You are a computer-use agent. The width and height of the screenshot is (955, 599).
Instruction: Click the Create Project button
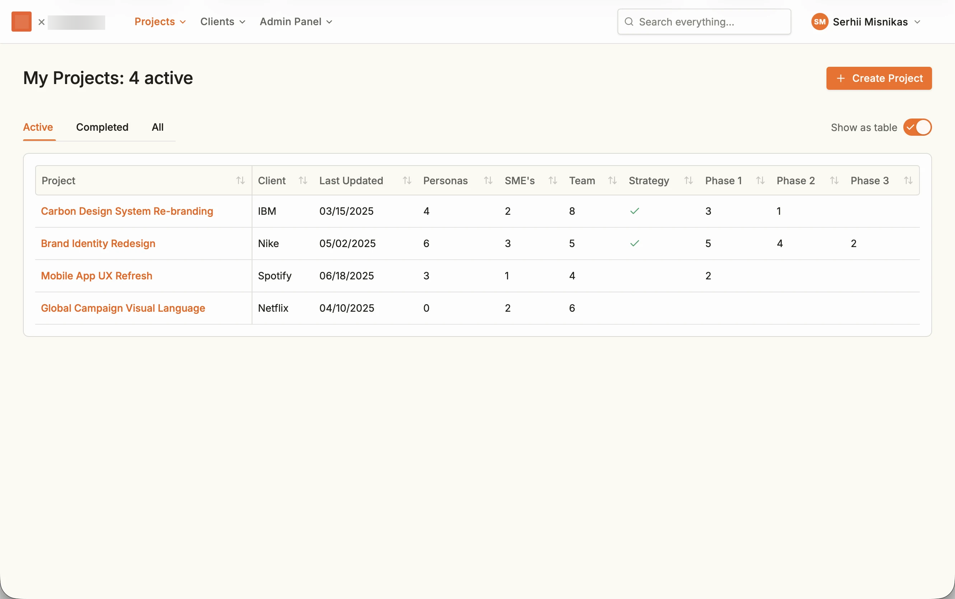click(879, 78)
